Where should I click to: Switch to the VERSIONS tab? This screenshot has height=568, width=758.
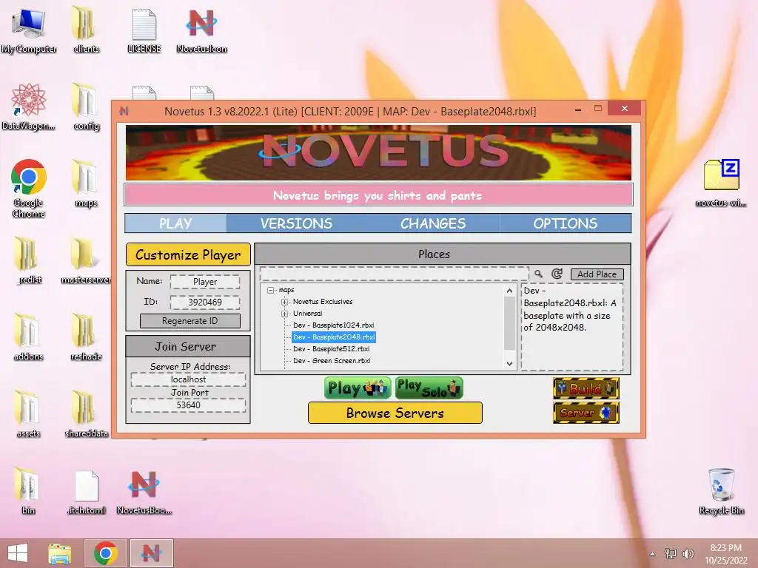(x=296, y=223)
